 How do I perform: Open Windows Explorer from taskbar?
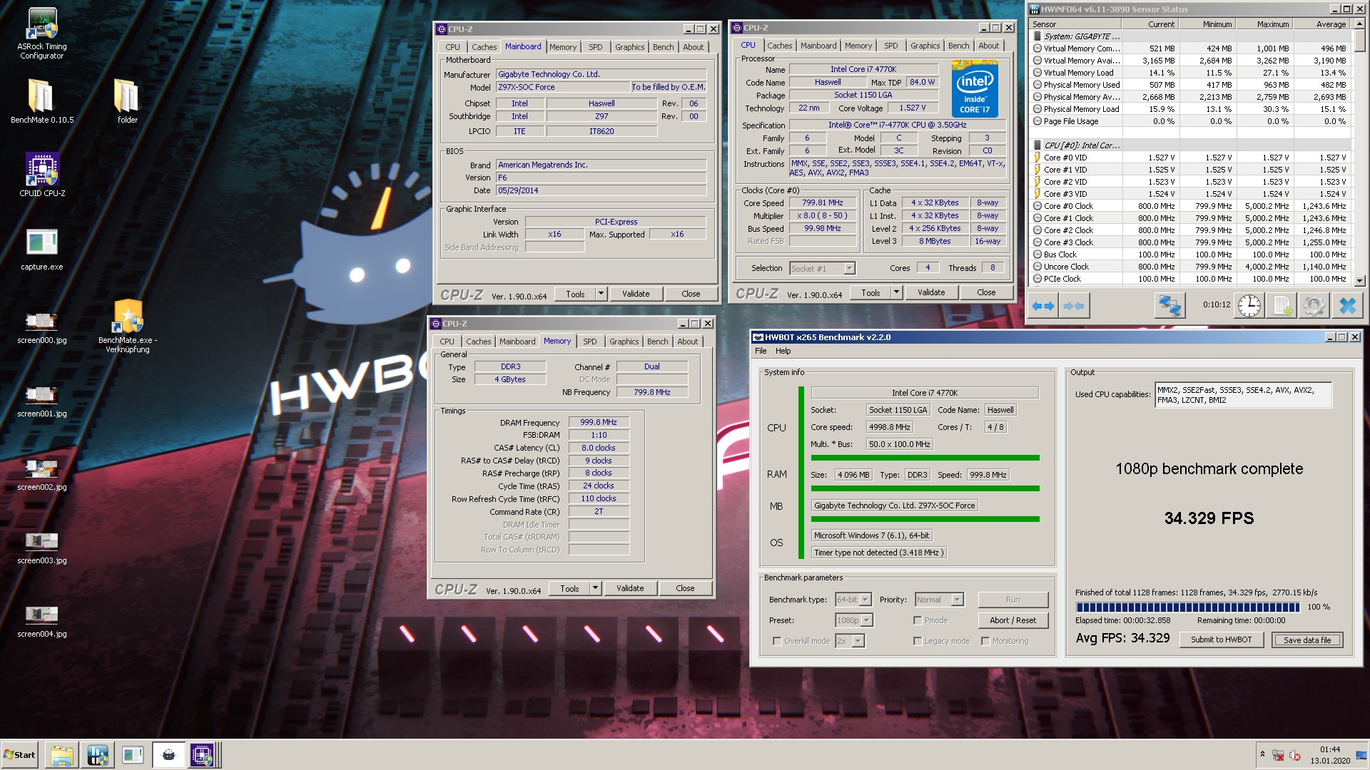[x=62, y=755]
